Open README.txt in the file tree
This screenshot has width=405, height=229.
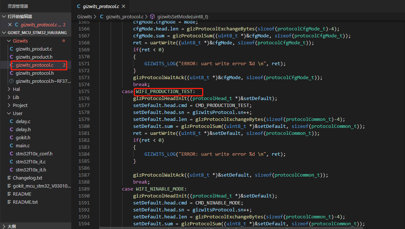(25, 202)
